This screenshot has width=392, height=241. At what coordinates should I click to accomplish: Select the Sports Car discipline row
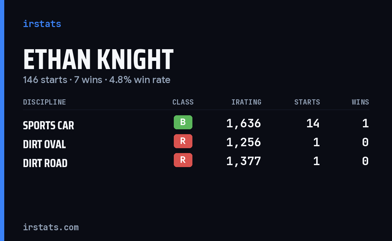click(196, 123)
